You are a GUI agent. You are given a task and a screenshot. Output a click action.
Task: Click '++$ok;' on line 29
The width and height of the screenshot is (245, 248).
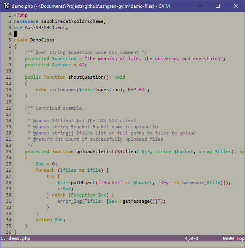pos(66,189)
